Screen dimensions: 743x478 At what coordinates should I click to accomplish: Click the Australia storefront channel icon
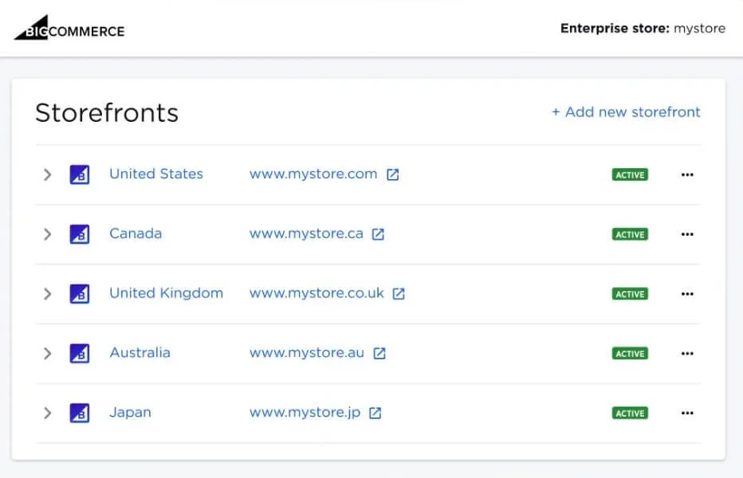click(80, 354)
